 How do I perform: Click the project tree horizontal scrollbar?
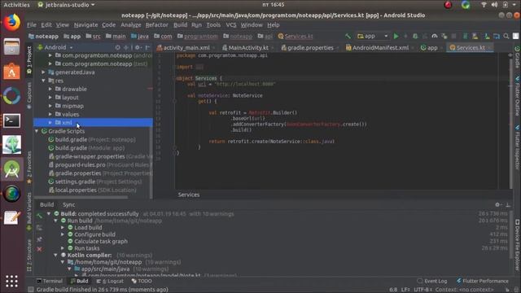tap(81, 197)
